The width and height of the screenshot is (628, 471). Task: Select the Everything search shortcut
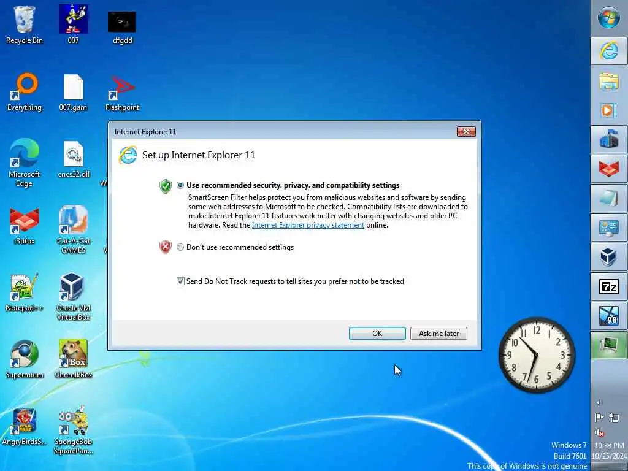coord(25,92)
